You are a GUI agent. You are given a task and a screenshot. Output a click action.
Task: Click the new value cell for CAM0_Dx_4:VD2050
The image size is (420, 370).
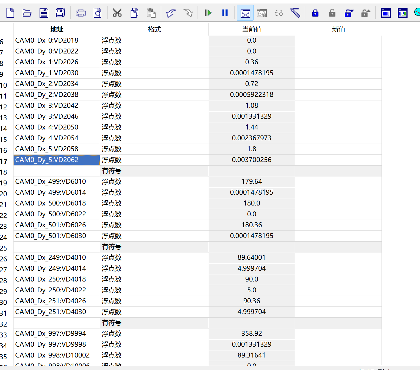pyautogui.click(x=338, y=127)
